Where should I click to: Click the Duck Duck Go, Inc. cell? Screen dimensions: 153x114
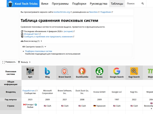click(82, 92)
